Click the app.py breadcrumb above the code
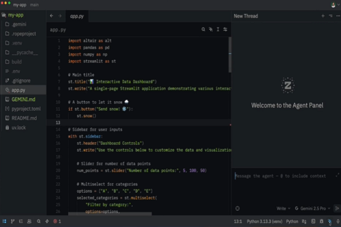The image size is (341, 227). tap(58, 30)
